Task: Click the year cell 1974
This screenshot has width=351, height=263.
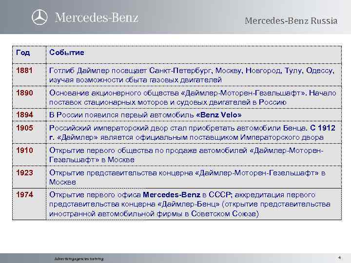Action: click(24, 194)
